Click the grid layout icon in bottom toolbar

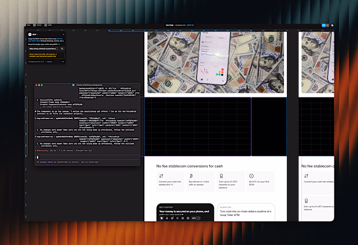[x=188, y=218]
